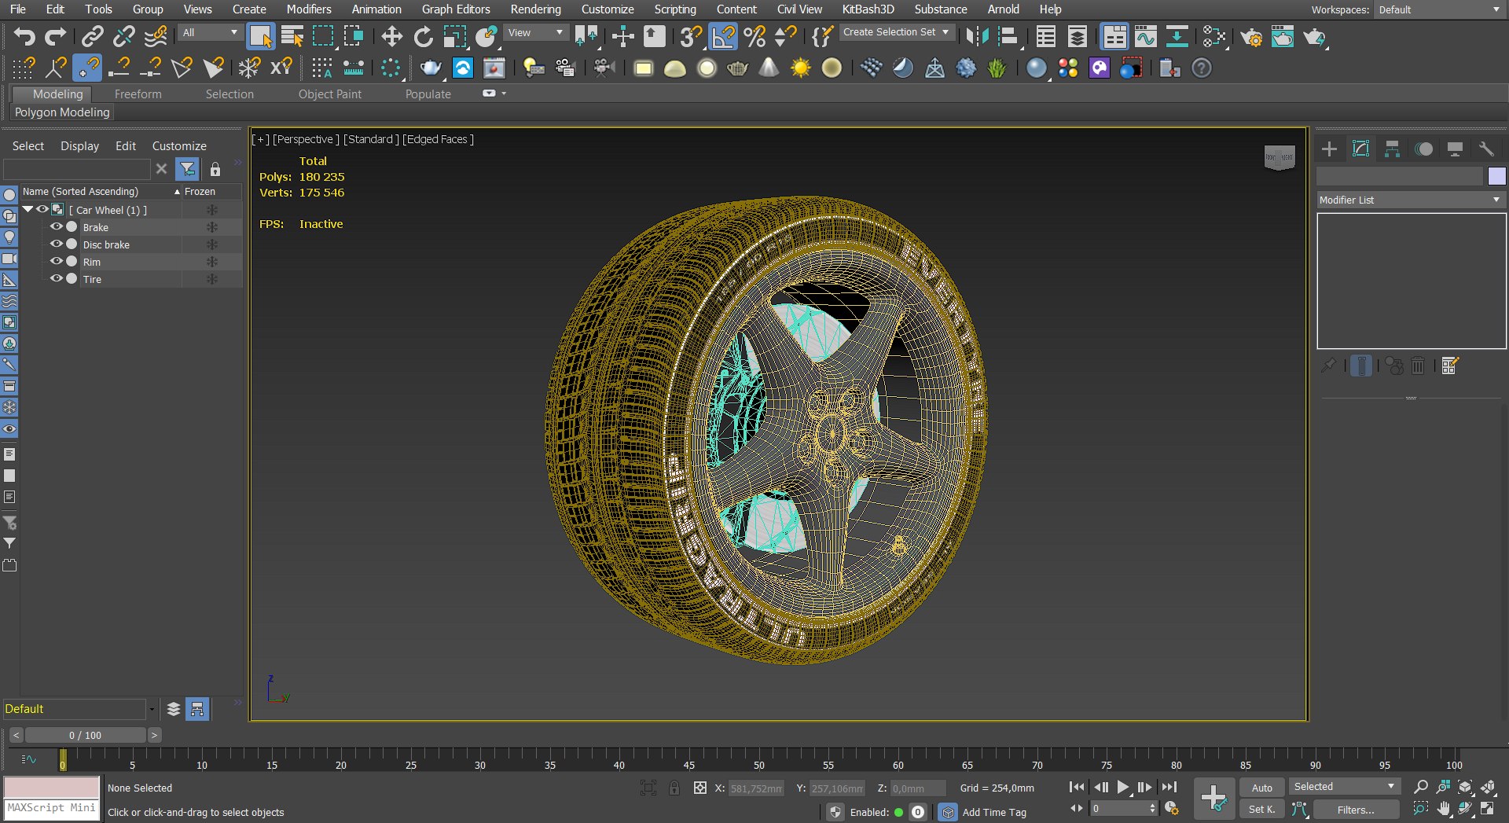Screen dimensions: 1509x823
Task: Click the current frame number field
Action: pos(1119,809)
